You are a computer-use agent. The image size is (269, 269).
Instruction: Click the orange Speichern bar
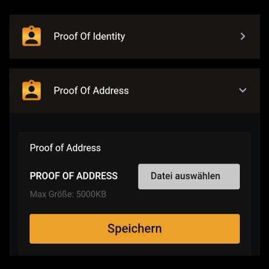(134, 229)
